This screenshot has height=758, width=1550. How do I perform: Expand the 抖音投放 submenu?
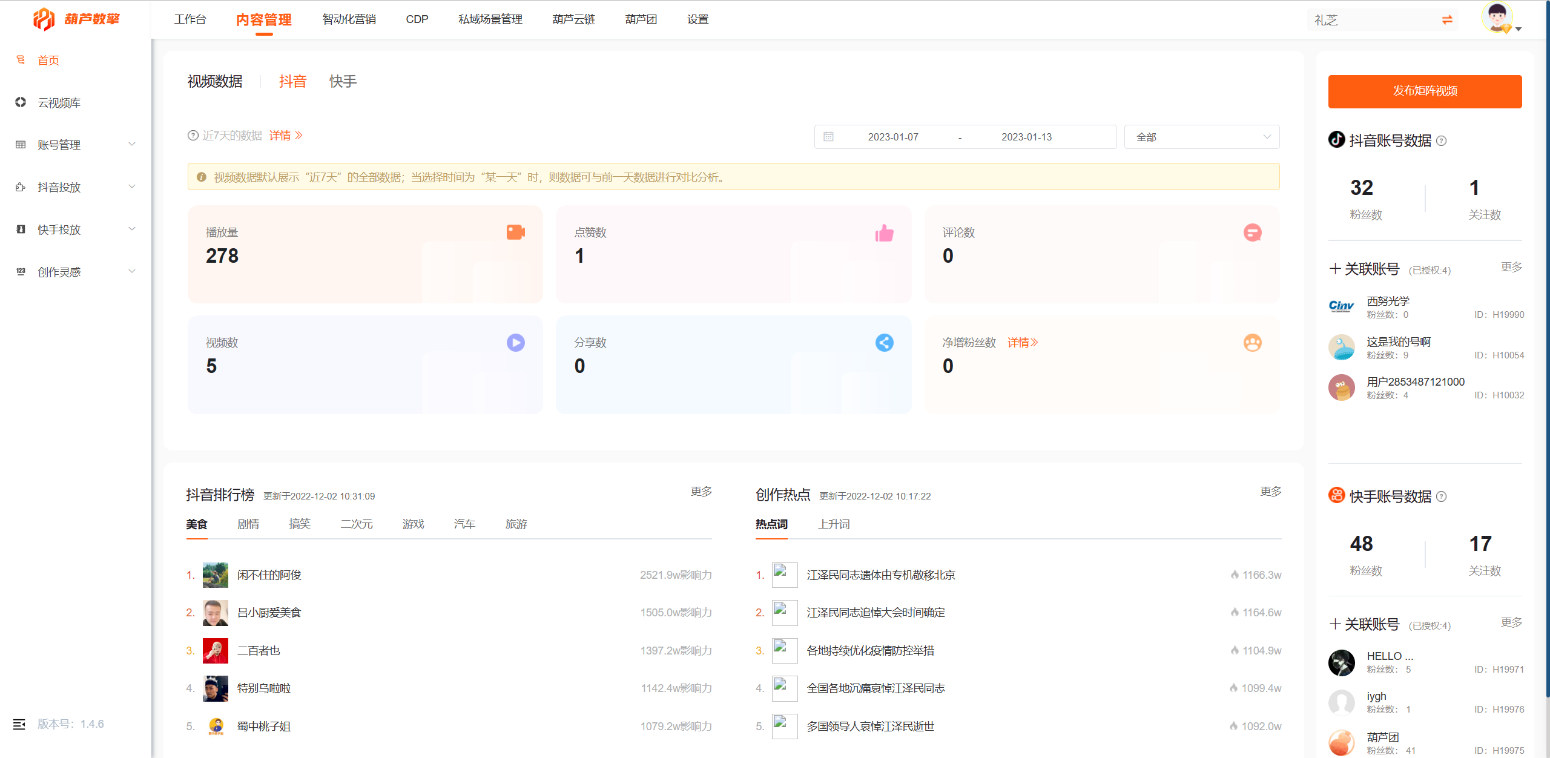131,186
